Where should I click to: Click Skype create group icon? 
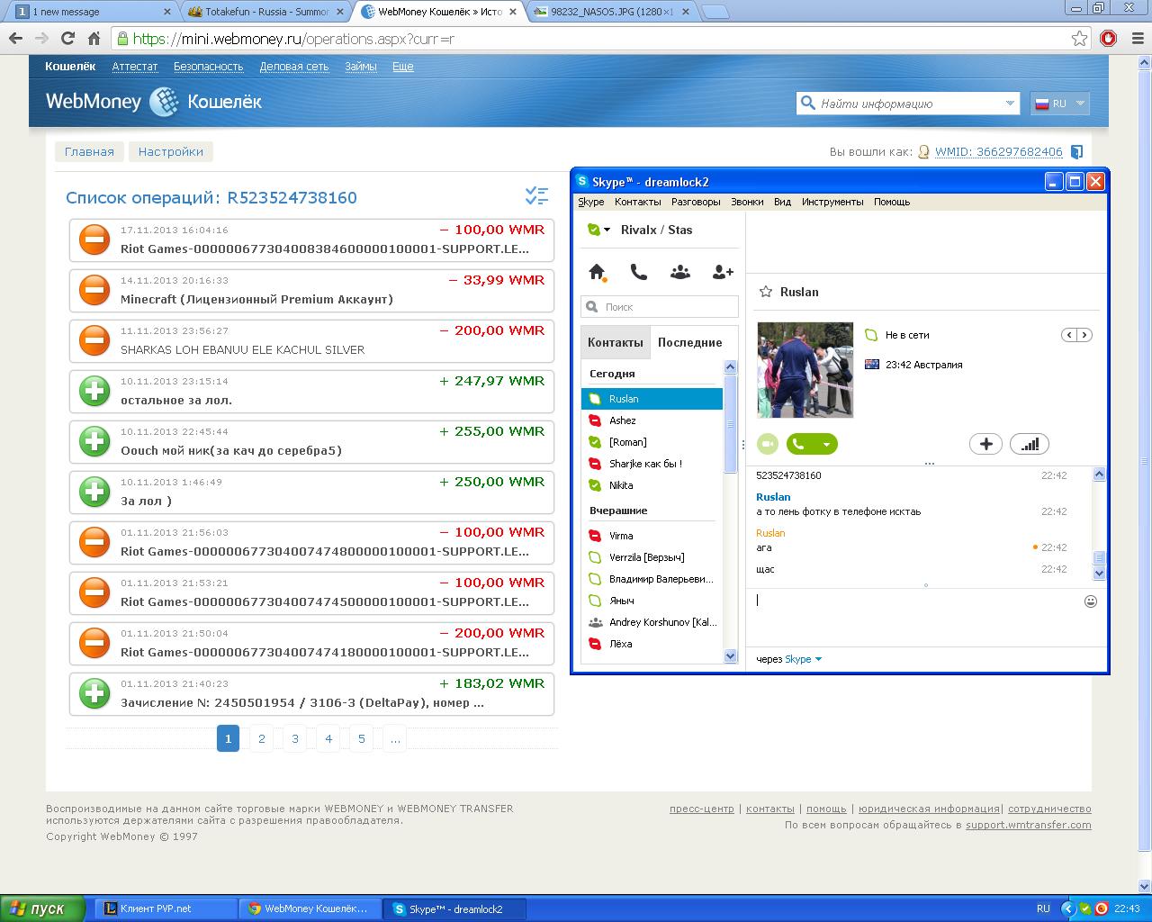coord(680,272)
